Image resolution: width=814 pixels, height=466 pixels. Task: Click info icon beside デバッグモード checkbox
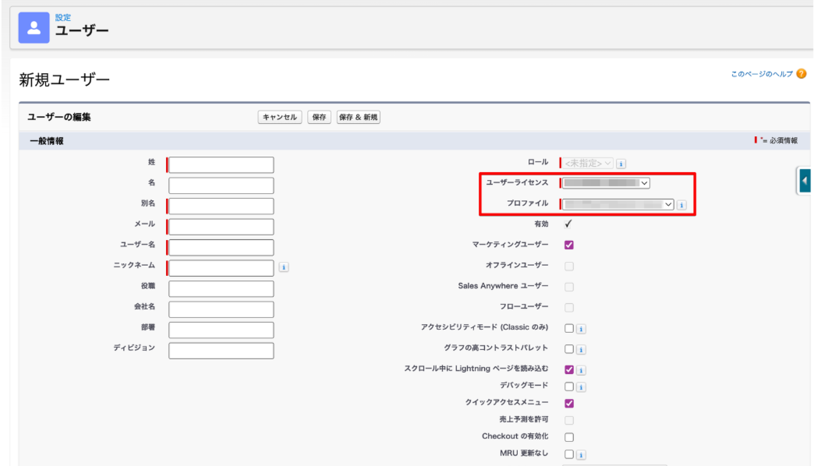coord(581,387)
